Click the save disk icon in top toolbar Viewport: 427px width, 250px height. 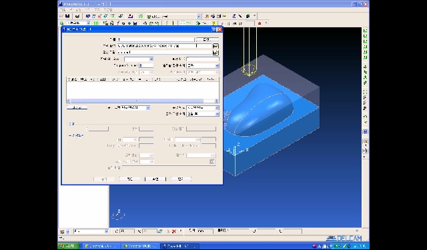pyautogui.click(x=67, y=16)
